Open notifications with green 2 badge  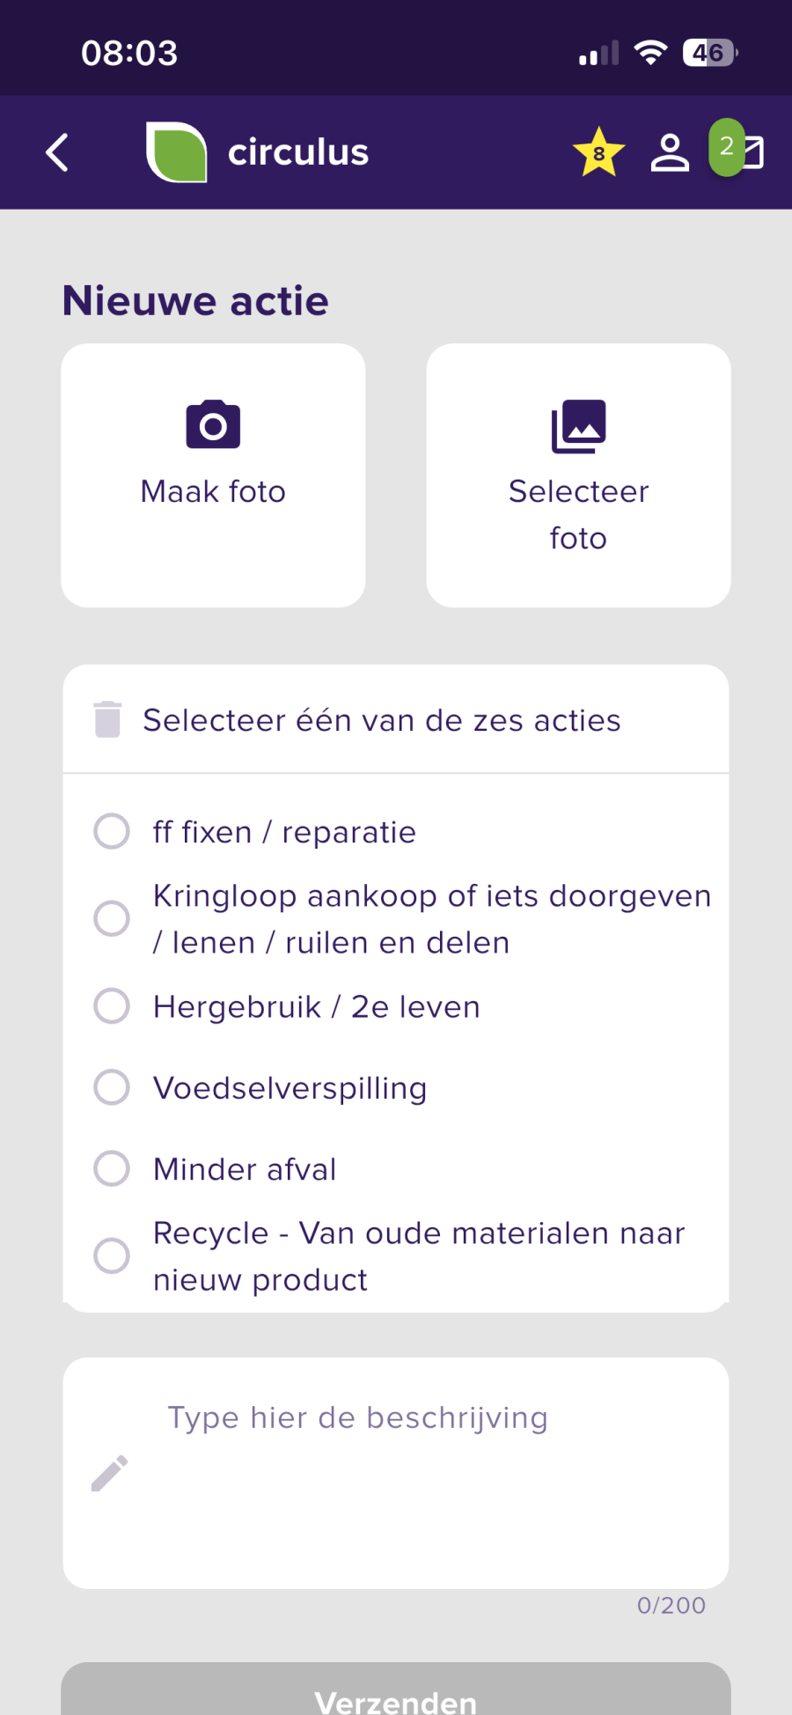pos(737,150)
